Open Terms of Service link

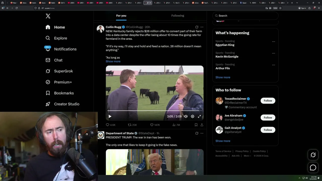(x=223, y=151)
